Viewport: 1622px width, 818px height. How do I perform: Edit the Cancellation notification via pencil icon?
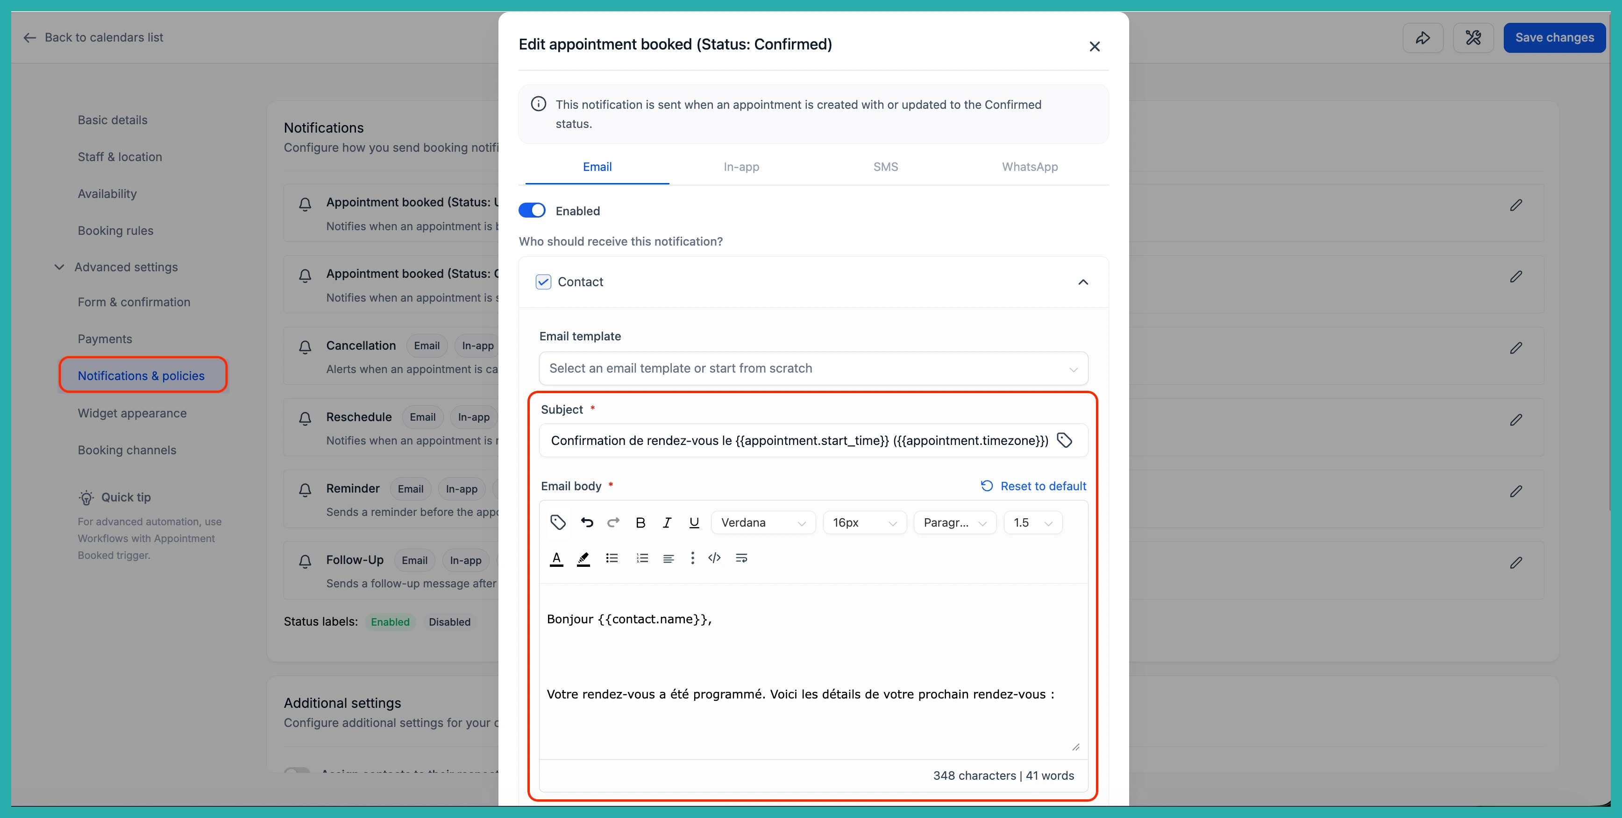click(x=1516, y=348)
